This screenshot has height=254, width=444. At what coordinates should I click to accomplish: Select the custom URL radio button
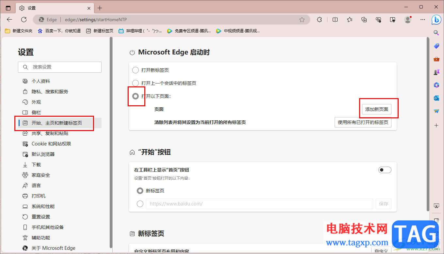coord(140,204)
